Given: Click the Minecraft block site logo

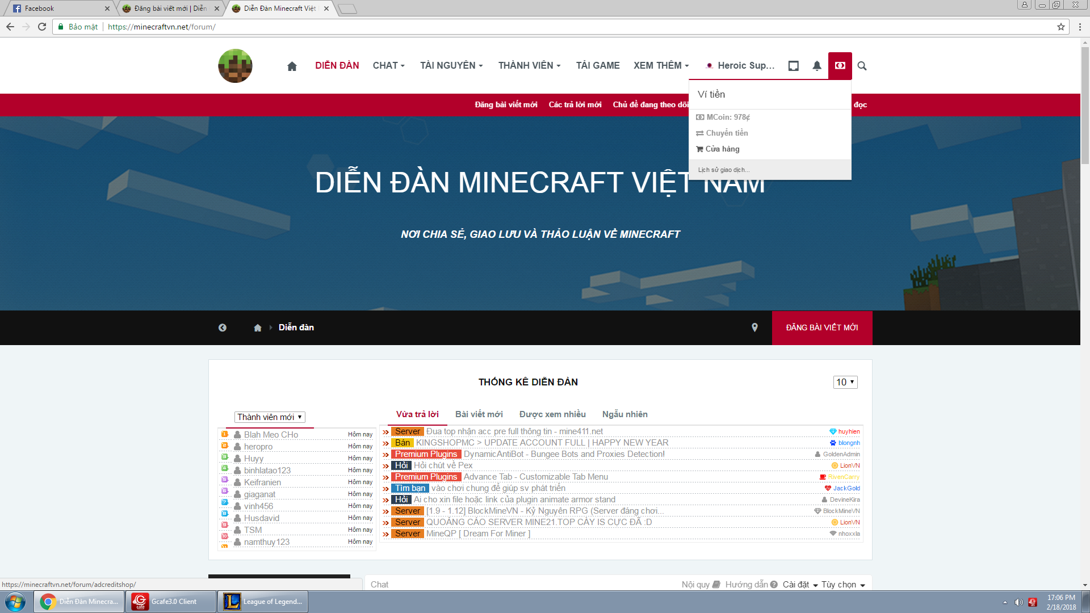Looking at the screenshot, I should (x=235, y=66).
